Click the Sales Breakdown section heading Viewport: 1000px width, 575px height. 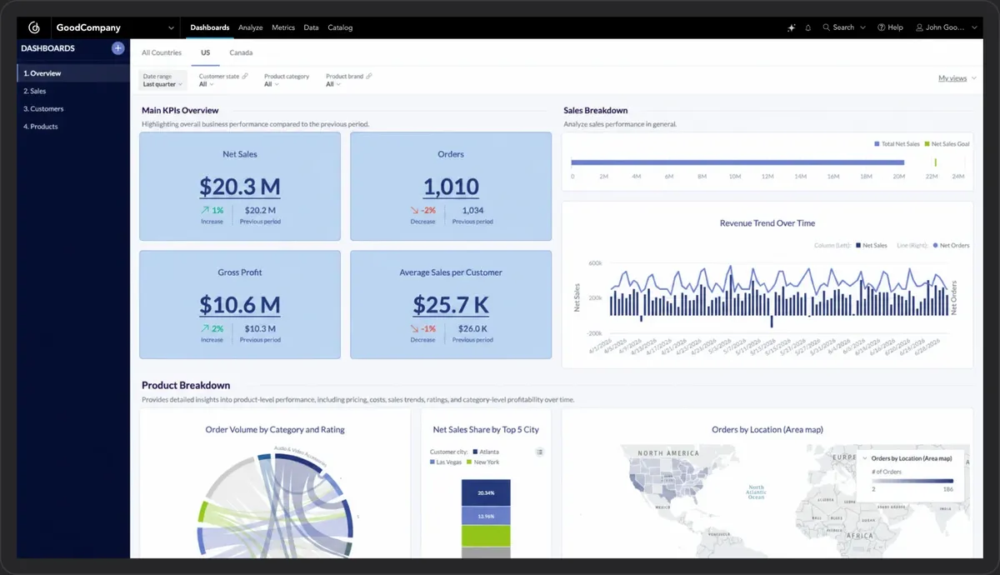pos(596,110)
